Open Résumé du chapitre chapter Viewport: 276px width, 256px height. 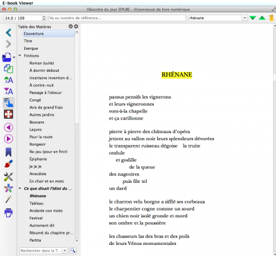click(x=51, y=233)
